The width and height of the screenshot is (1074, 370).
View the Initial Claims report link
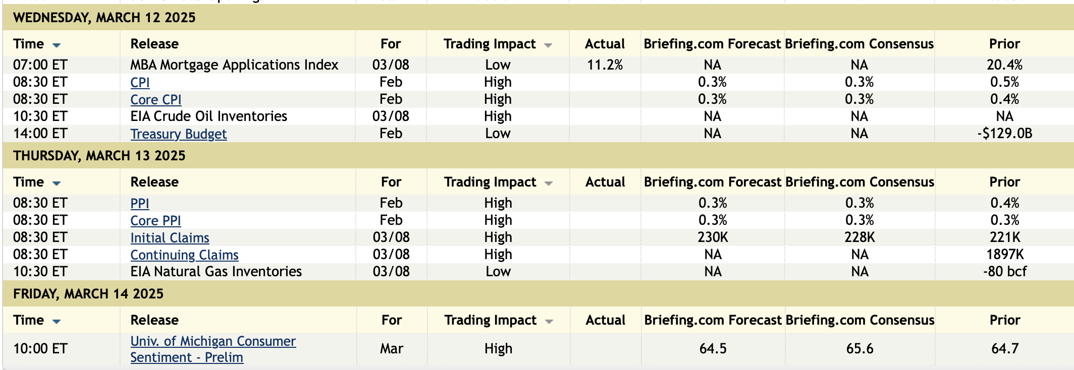pos(170,237)
